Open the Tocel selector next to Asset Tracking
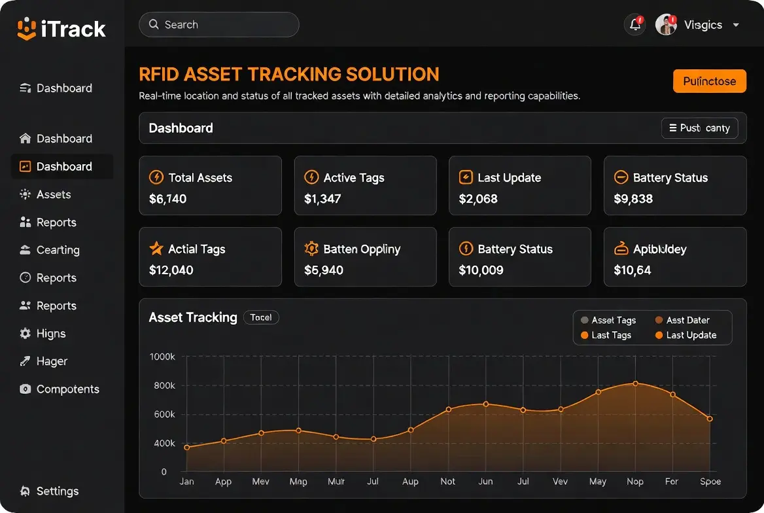This screenshot has height=513, width=764. (x=261, y=317)
